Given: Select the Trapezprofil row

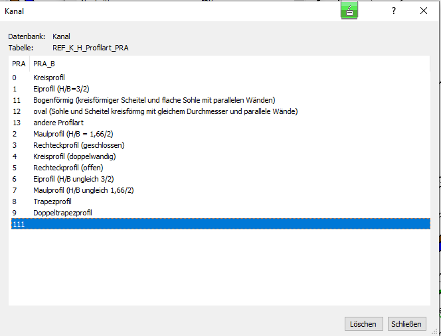Looking at the screenshot, I should [x=52, y=201].
